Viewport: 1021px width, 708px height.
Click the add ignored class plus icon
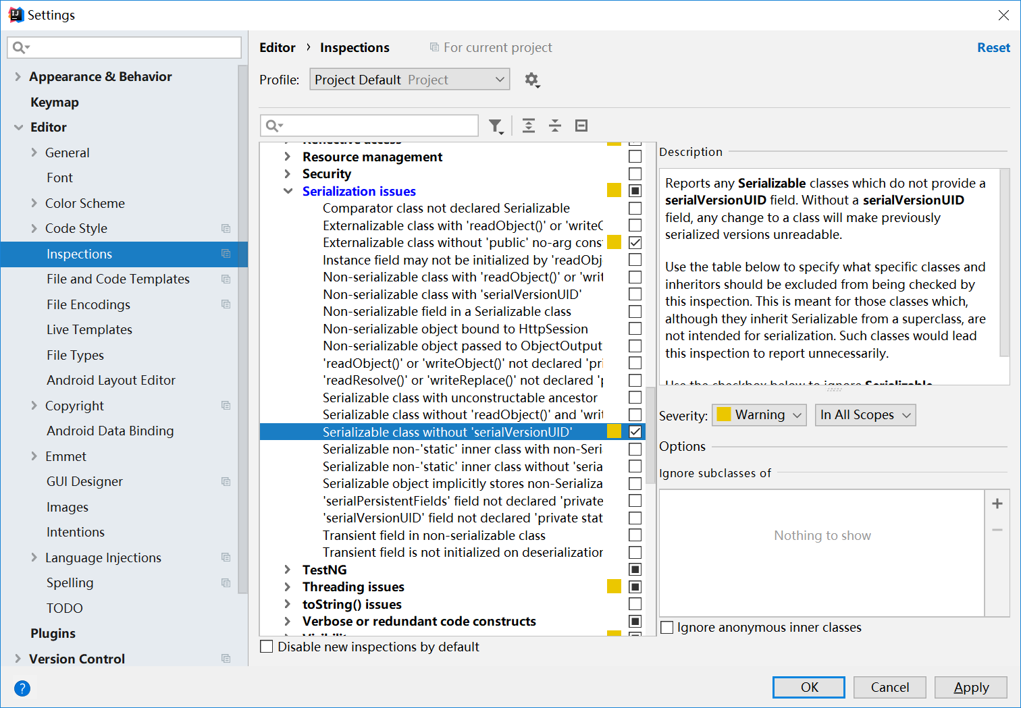click(x=997, y=503)
